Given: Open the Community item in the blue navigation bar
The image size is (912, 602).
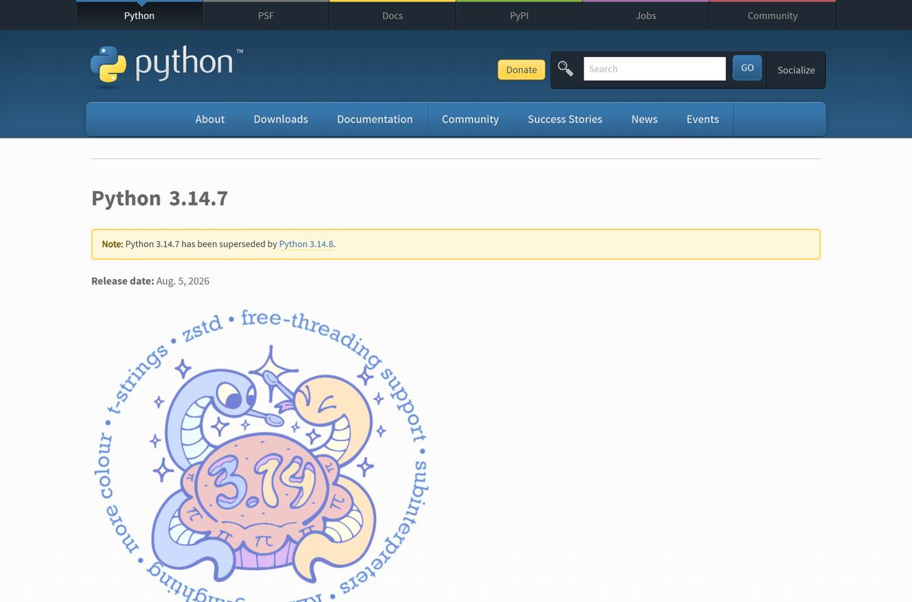Looking at the screenshot, I should [470, 119].
